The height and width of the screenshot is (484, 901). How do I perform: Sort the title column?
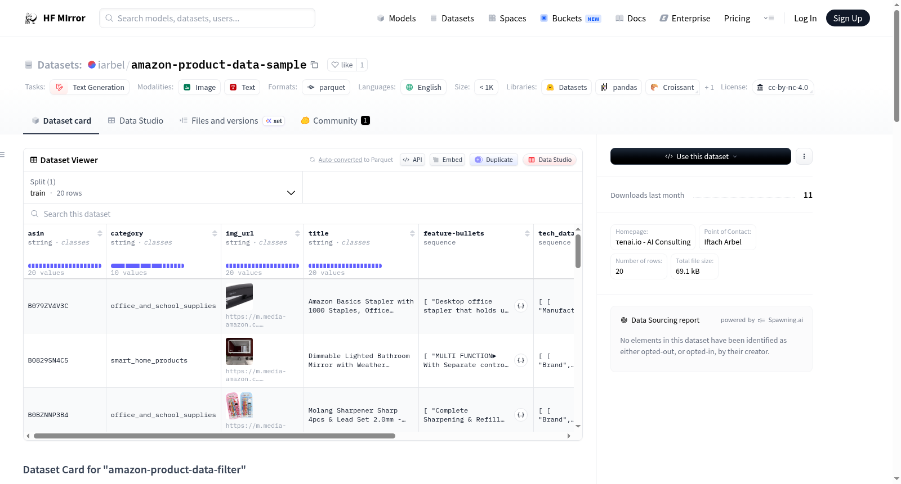412,233
